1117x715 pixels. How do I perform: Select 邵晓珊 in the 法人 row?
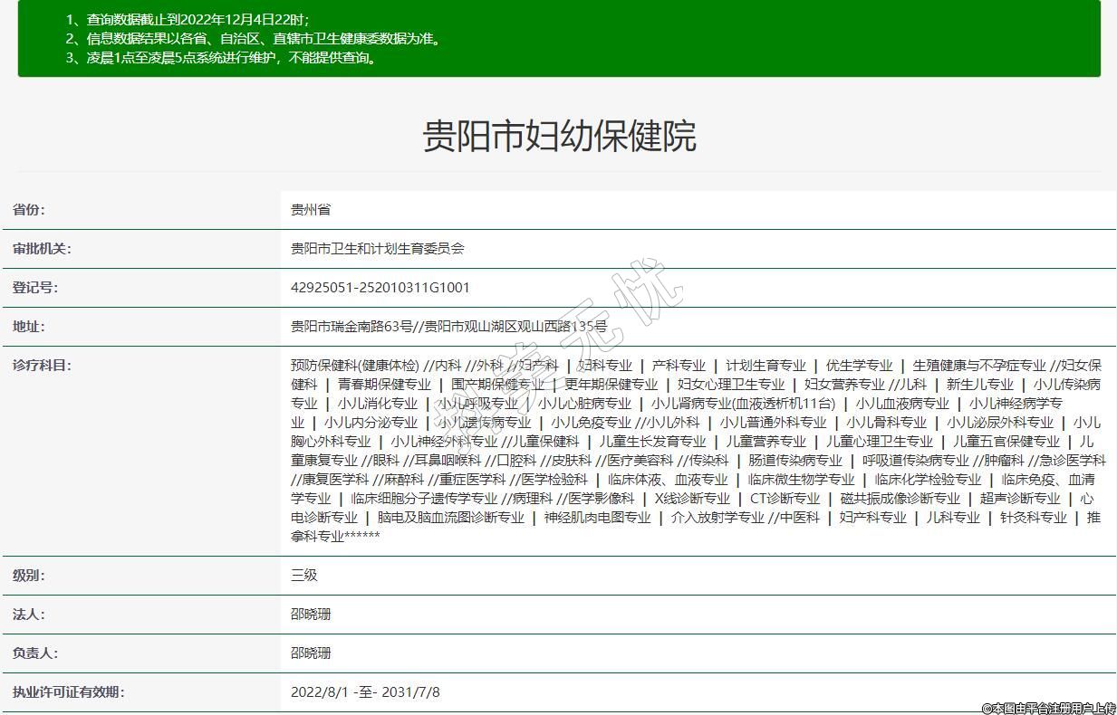(x=311, y=615)
